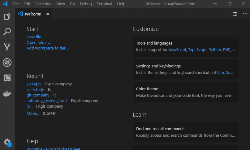Install Python language support
250x150 pixels.
coord(215,50)
